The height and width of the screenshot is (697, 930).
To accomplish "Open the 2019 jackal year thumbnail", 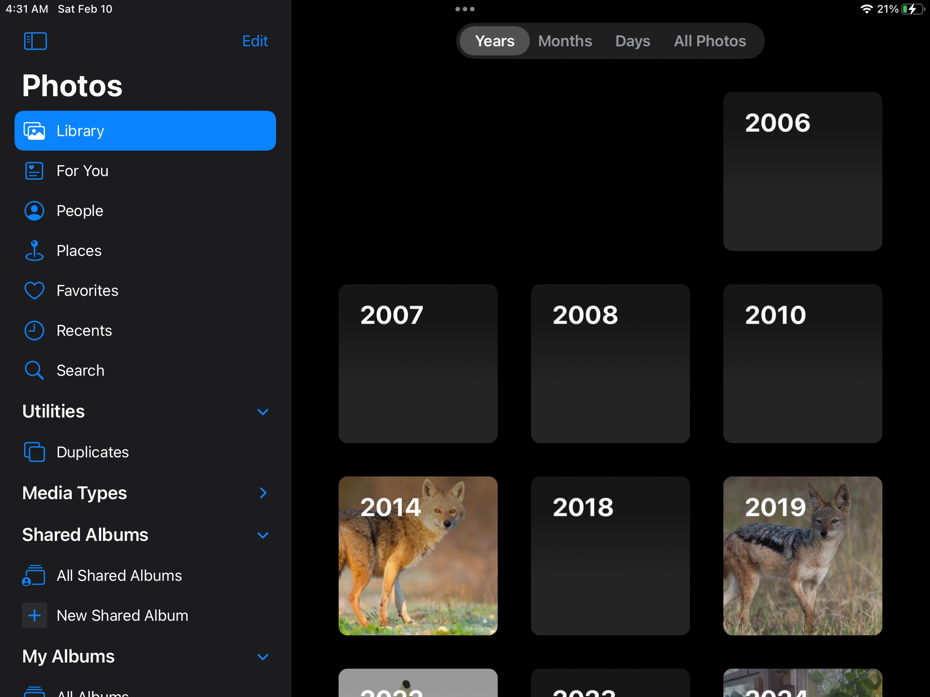I will 802,556.
